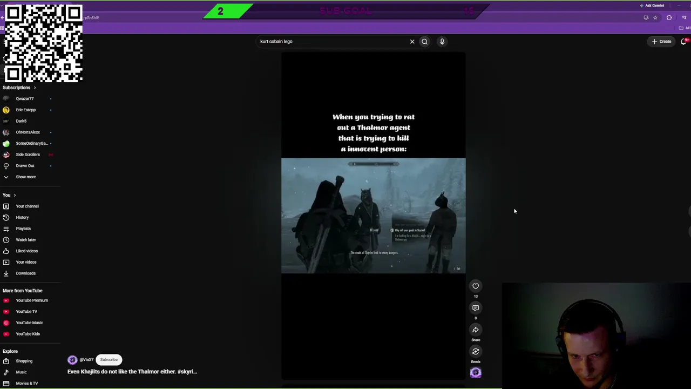Open YouTube Kids

(x=27, y=334)
